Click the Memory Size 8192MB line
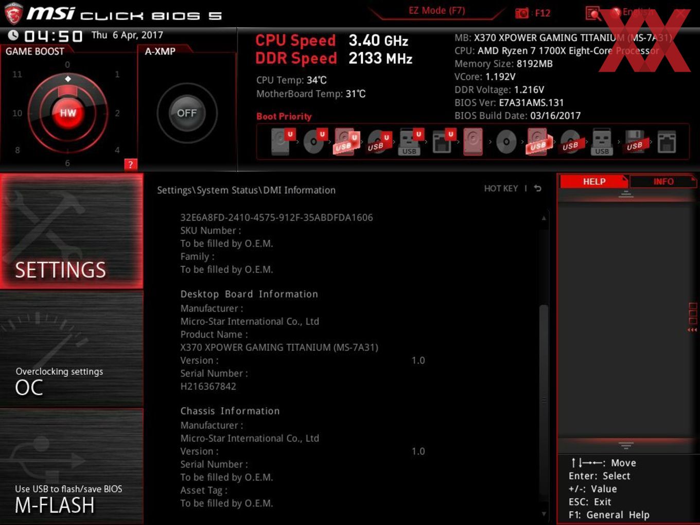This screenshot has height=525, width=700. [x=503, y=64]
